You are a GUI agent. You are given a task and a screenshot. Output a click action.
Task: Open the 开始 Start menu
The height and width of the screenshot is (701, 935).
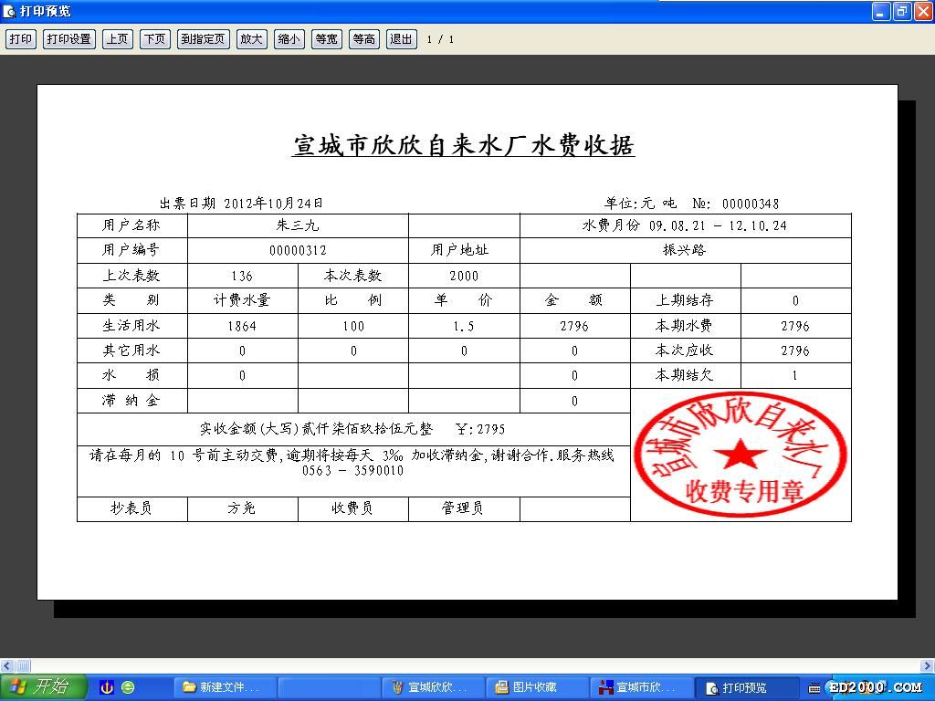[44, 686]
